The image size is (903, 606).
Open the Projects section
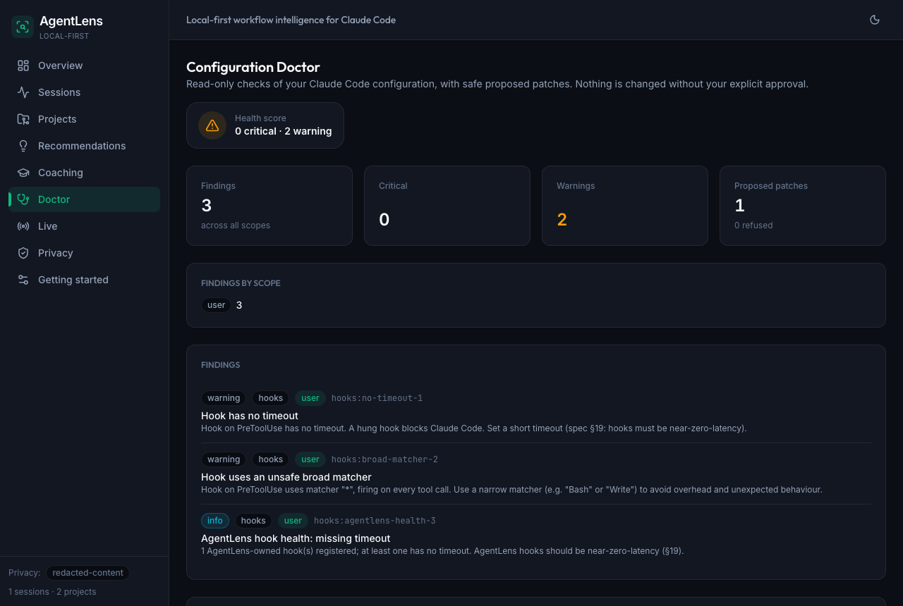(x=85, y=119)
